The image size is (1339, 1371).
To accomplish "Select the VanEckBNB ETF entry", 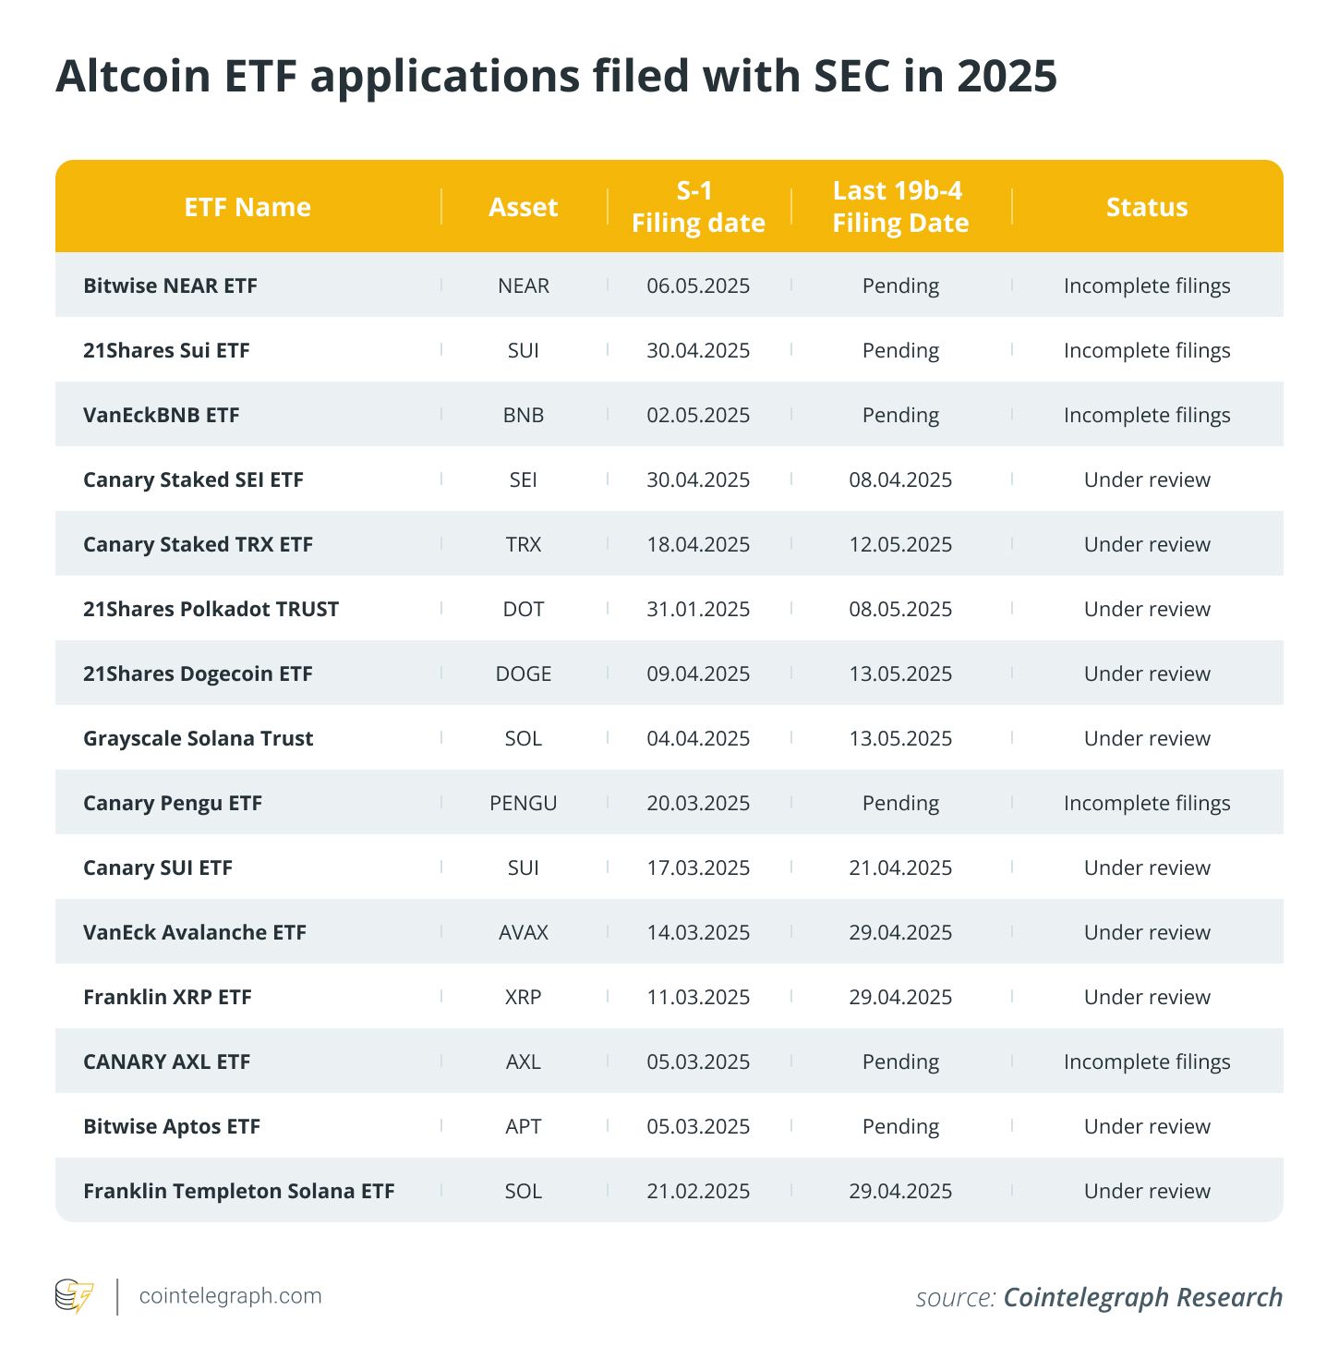I will [161, 415].
